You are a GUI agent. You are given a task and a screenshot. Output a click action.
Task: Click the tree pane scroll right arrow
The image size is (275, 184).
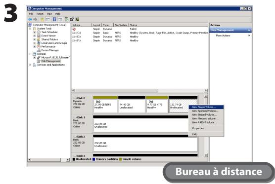tap(68, 160)
